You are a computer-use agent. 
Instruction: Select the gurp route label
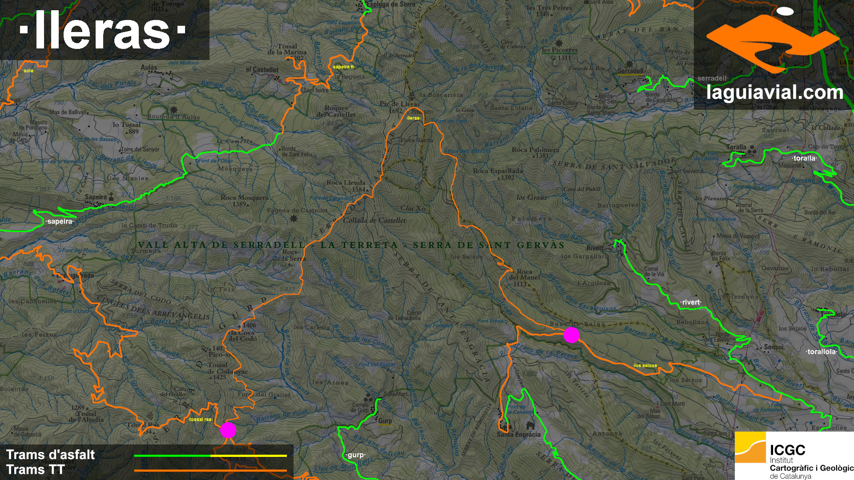coord(355,455)
